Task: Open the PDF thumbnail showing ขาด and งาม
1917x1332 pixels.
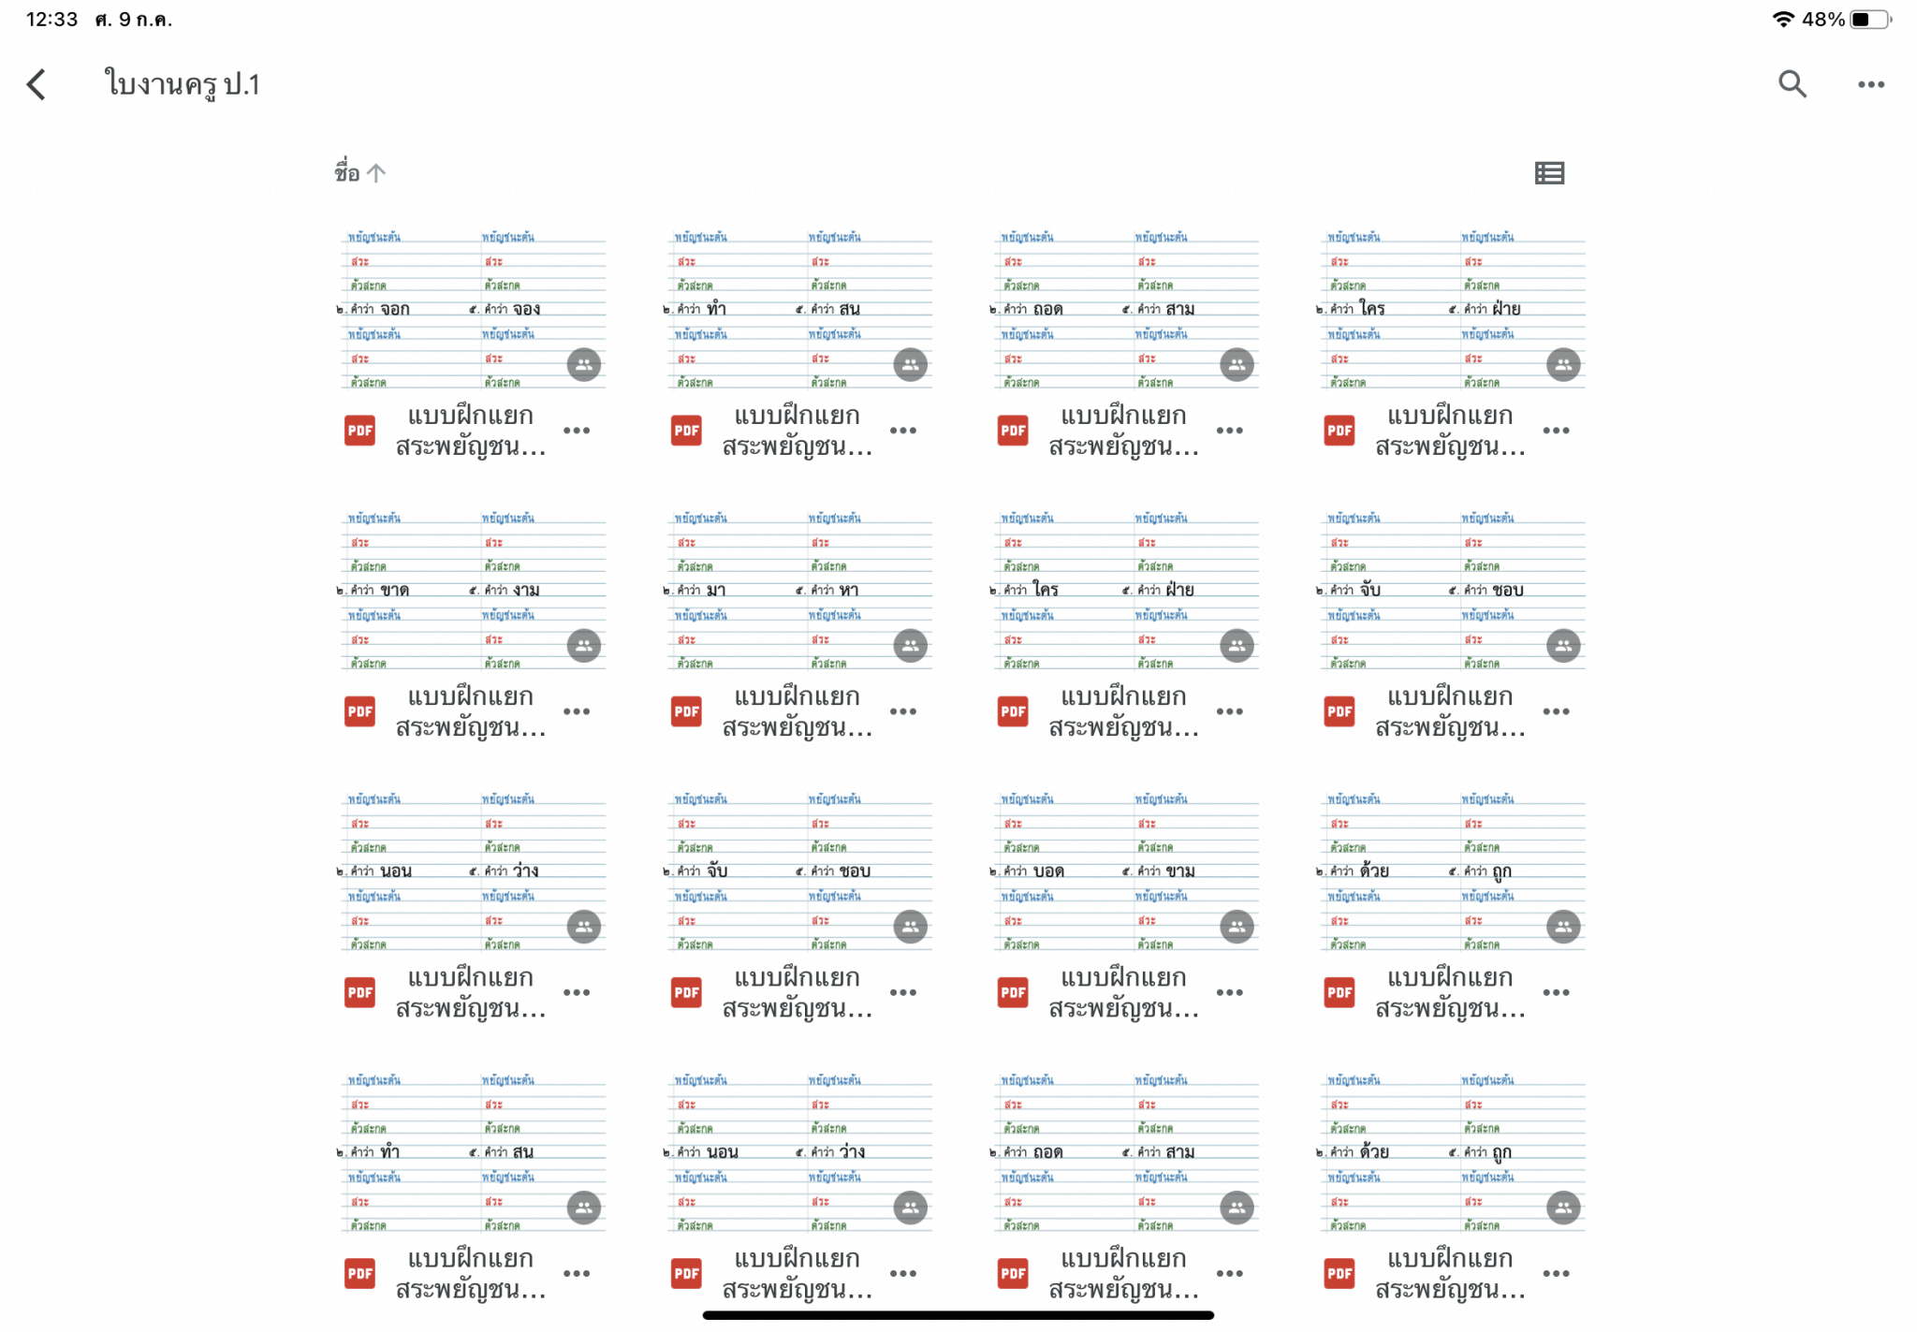Action: click(x=473, y=590)
